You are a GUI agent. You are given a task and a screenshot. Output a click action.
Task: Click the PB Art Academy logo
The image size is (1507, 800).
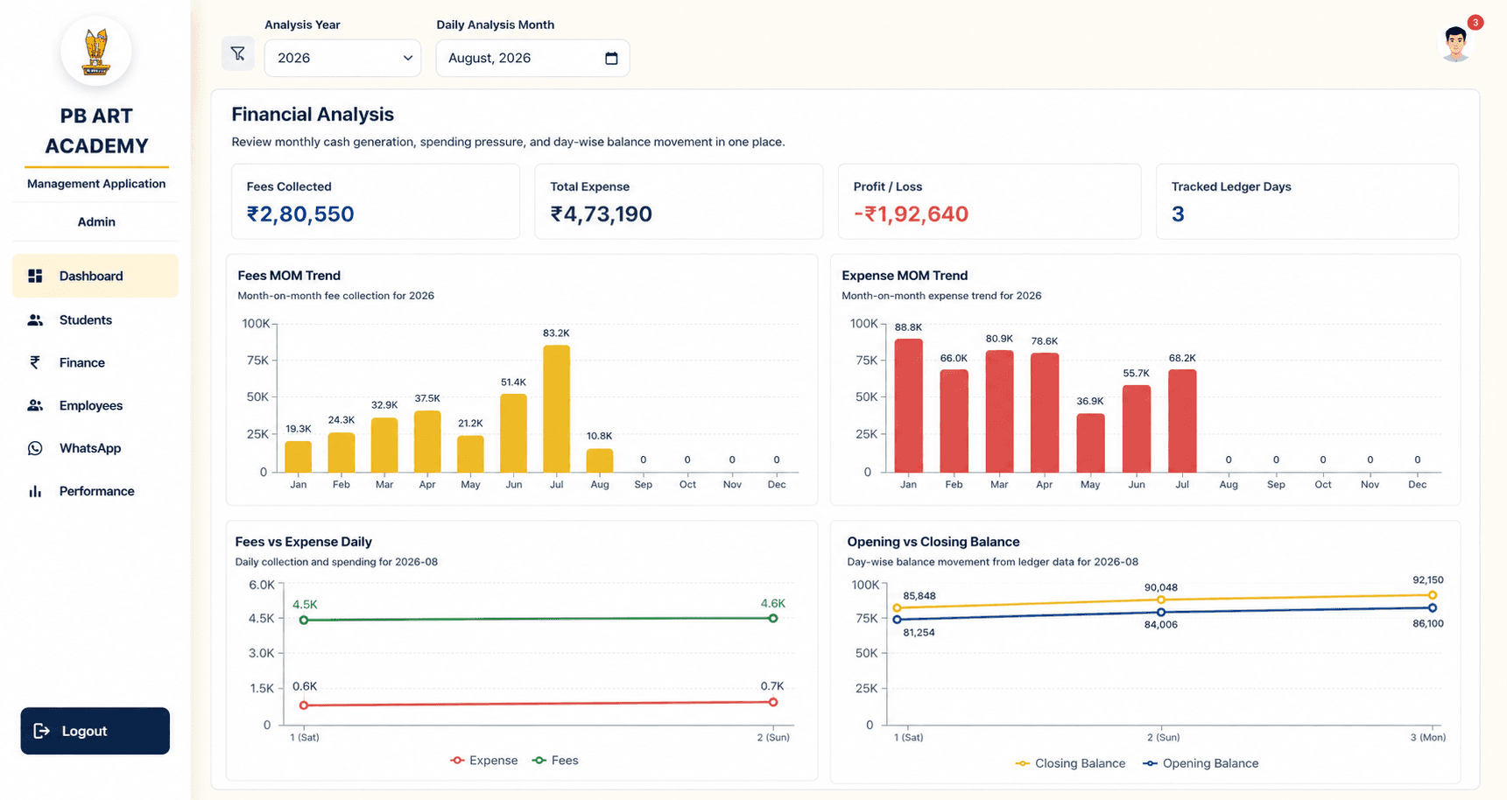point(96,52)
